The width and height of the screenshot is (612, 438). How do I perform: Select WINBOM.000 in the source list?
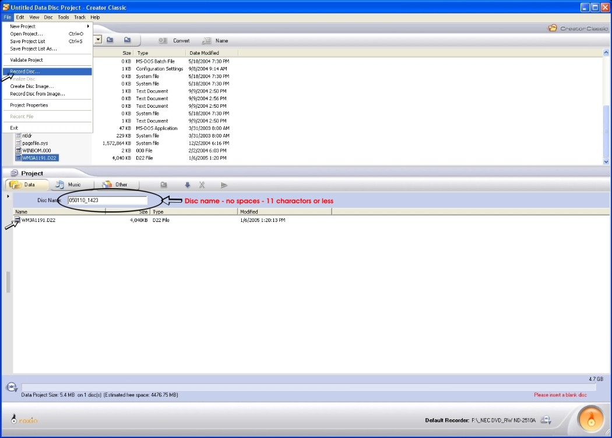click(x=37, y=150)
